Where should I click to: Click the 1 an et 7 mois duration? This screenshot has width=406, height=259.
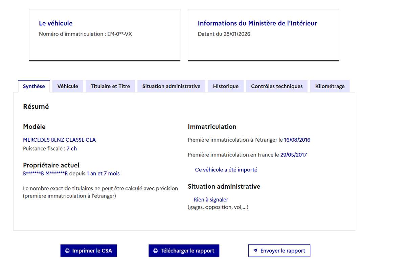pos(103,173)
